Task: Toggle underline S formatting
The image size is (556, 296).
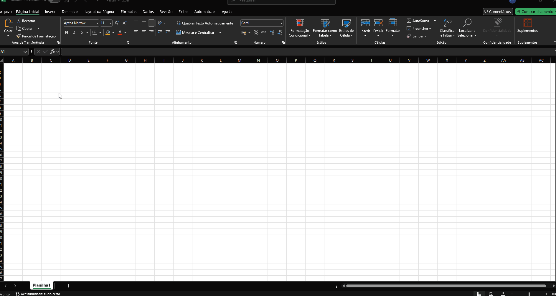Action: click(x=82, y=32)
